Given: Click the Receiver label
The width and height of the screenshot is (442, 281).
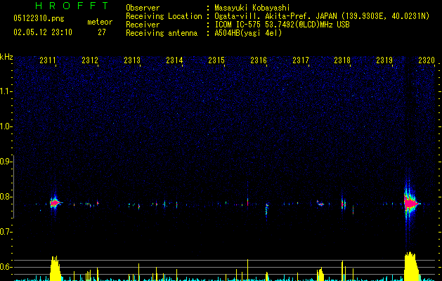Looking at the screenshot, I should (143, 25).
